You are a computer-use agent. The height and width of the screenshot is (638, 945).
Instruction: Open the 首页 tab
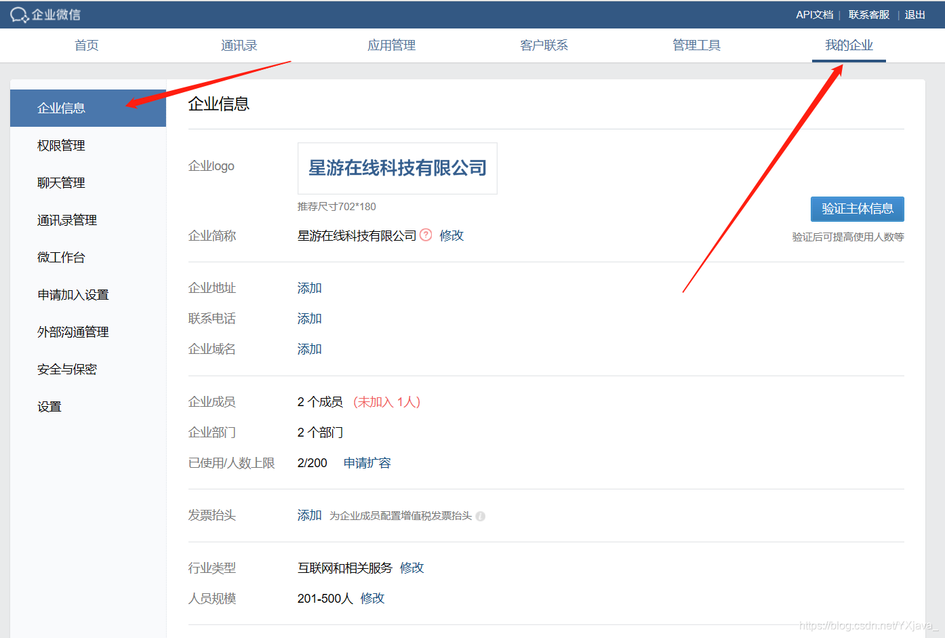pos(87,45)
